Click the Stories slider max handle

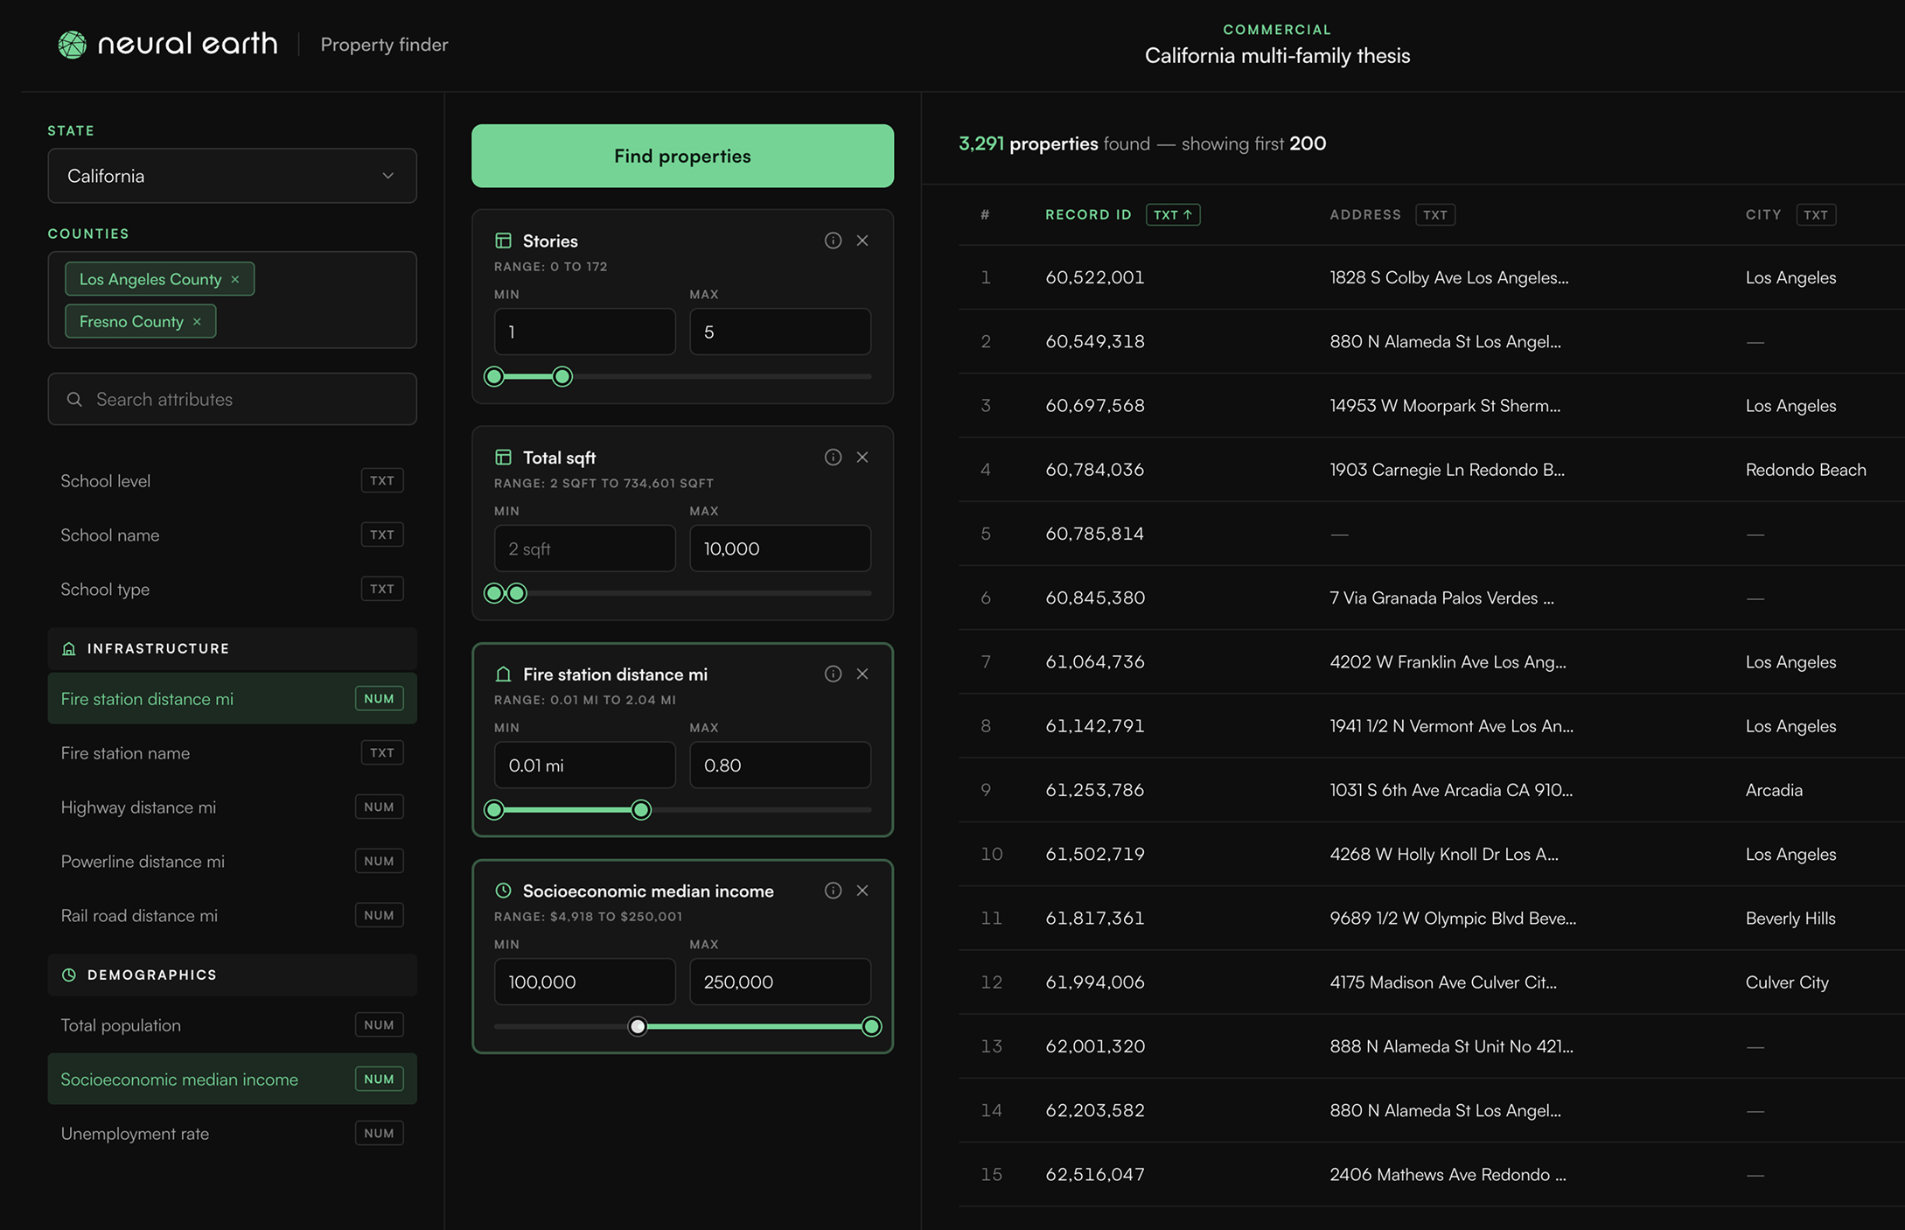pos(562,377)
